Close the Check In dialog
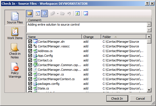 [152, 4]
